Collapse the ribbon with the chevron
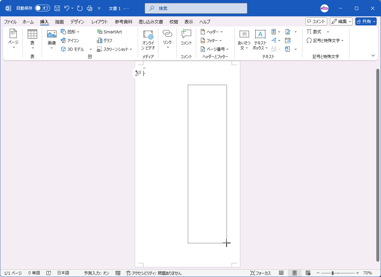 [373, 55]
